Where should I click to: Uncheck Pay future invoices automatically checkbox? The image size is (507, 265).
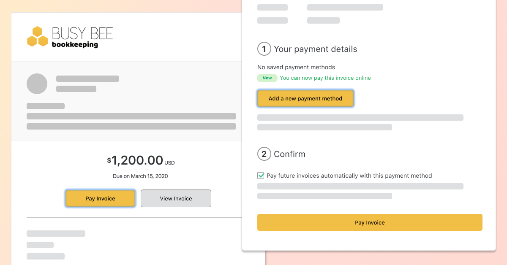point(261,176)
